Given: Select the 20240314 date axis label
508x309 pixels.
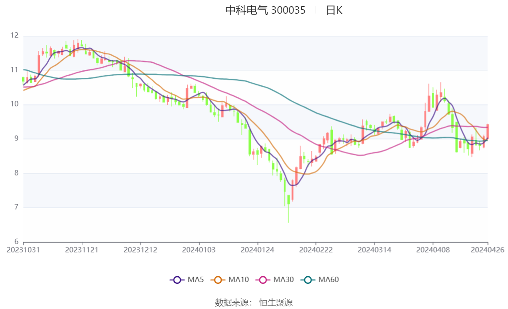Looking at the screenshot, I should [374, 250].
